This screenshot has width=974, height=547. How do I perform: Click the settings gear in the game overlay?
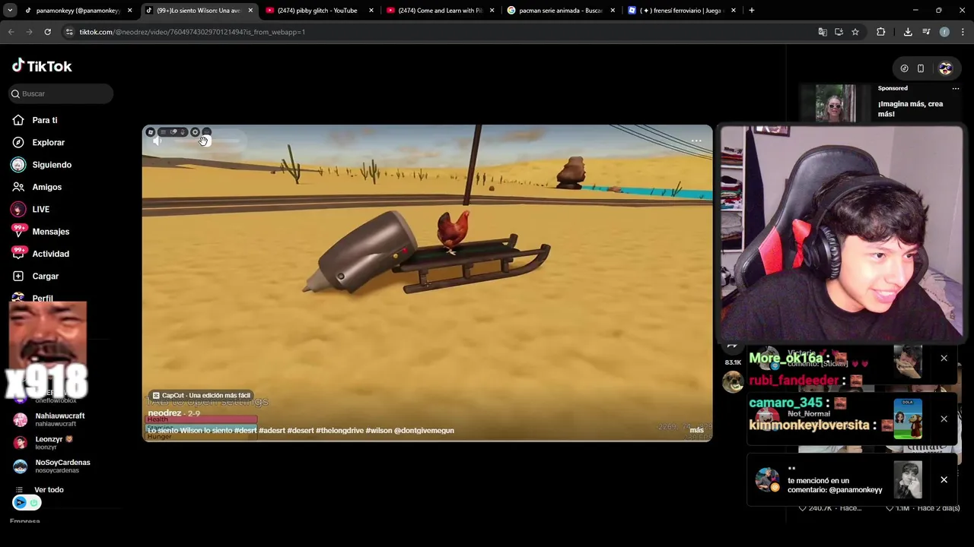195,132
